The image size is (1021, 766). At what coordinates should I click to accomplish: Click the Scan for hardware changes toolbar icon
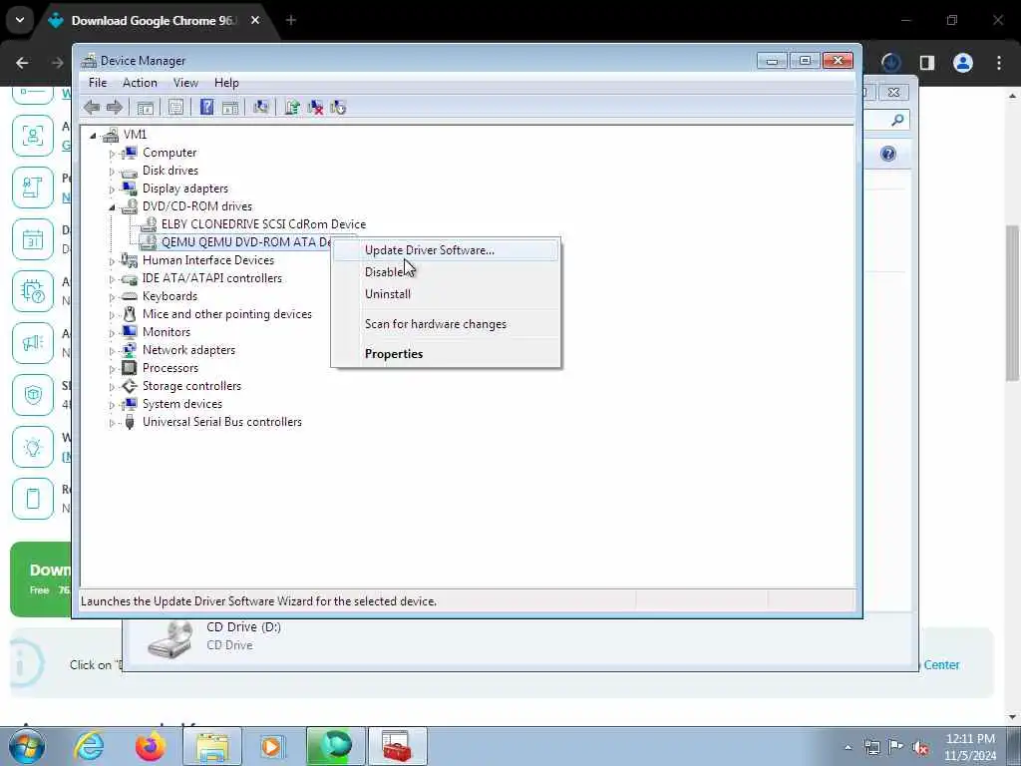coord(261,108)
